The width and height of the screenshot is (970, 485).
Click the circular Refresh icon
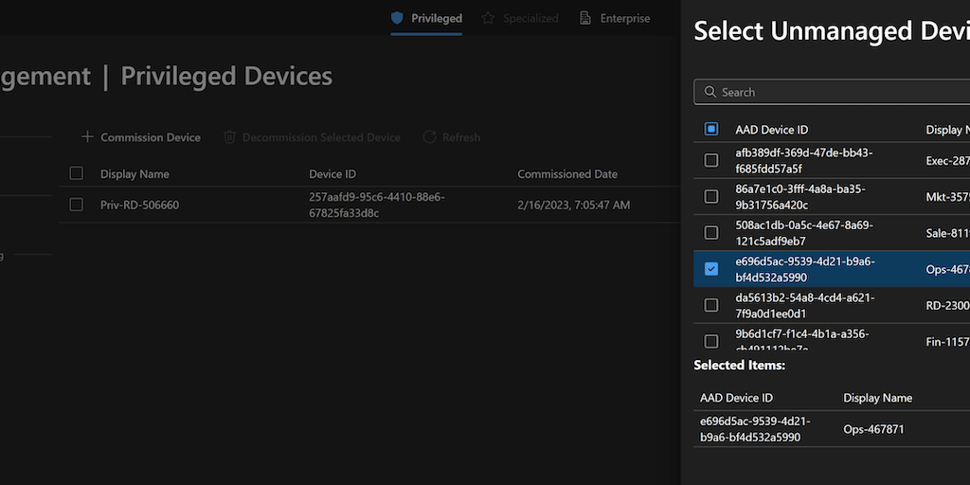(430, 137)
